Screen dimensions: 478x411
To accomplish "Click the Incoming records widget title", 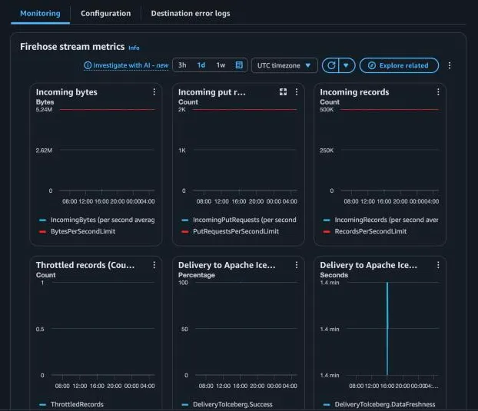I will point(354,92).
